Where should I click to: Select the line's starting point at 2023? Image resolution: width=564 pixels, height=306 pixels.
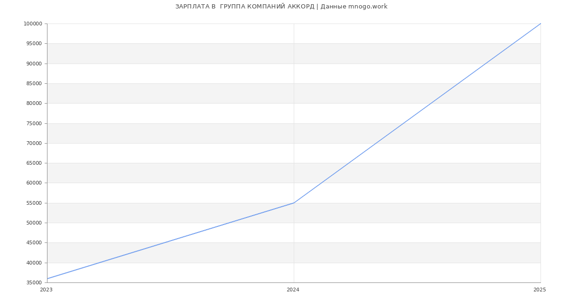coord(47,279)
